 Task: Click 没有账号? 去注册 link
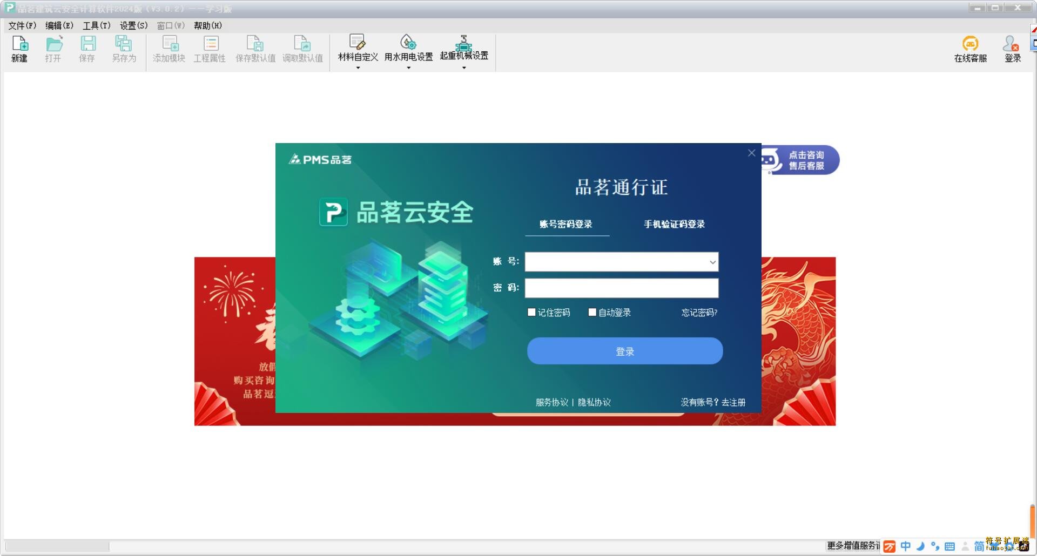point(713,402)
